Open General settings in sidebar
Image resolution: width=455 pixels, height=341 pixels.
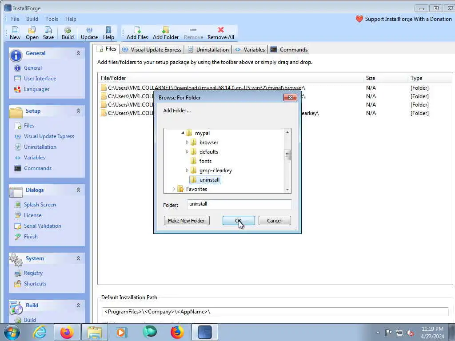pyautogui.click(x=33, y=68)
